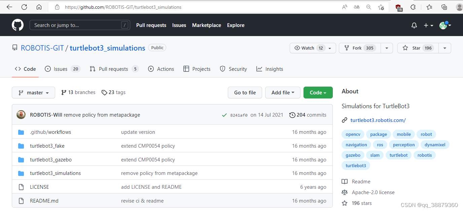Open the notifications bell icon
Screen dimensions: 463x211
point(414,25)
